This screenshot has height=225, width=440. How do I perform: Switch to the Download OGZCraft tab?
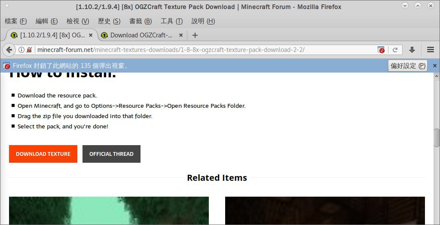[x=142, y=35]
